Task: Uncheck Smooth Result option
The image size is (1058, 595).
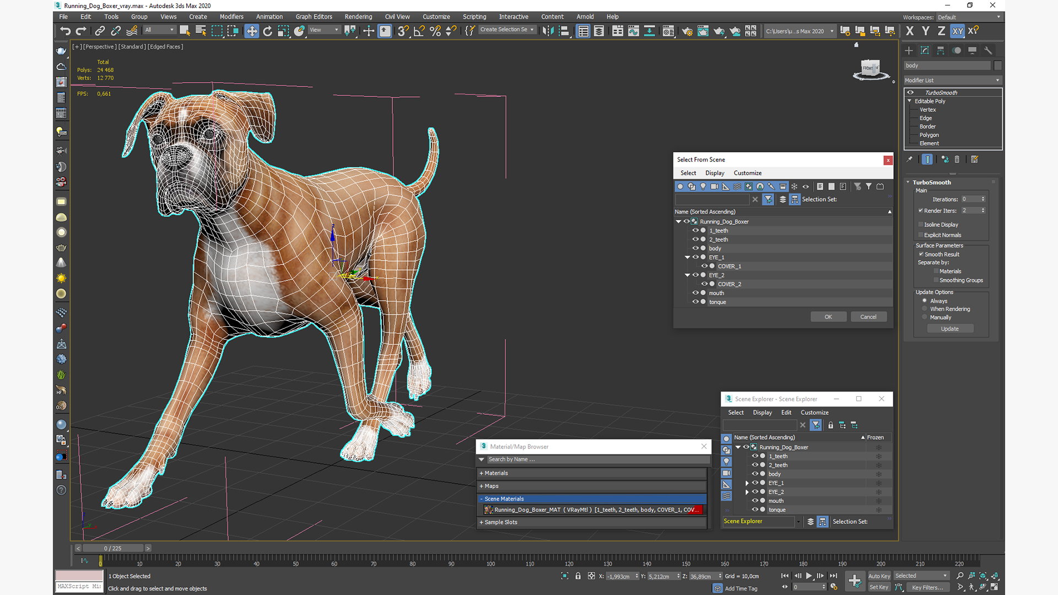Action: pyautogui.click(x=921, y=254)
